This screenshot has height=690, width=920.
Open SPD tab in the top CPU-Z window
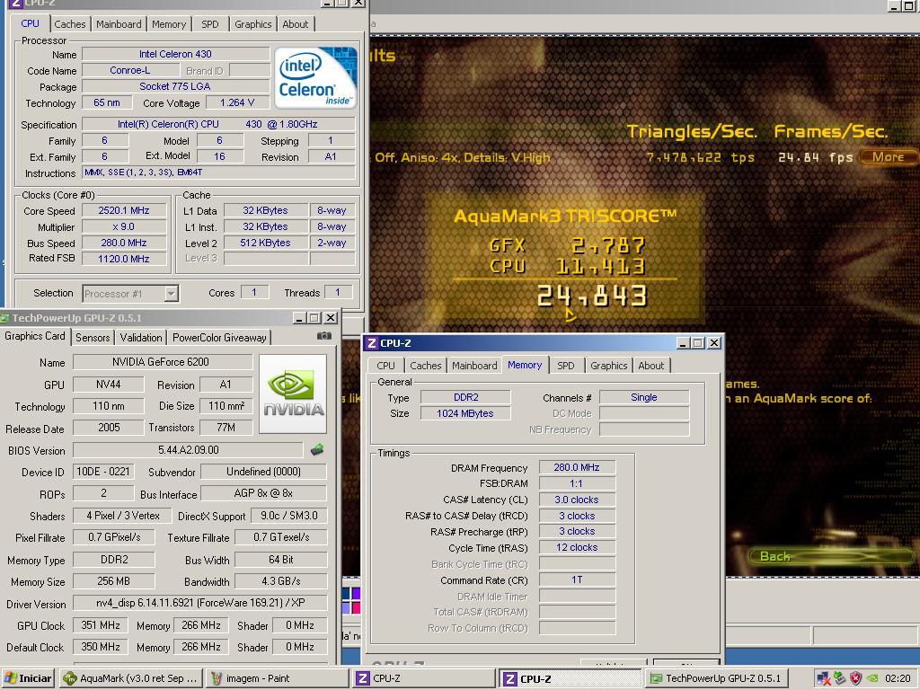(x=209, y=24)
